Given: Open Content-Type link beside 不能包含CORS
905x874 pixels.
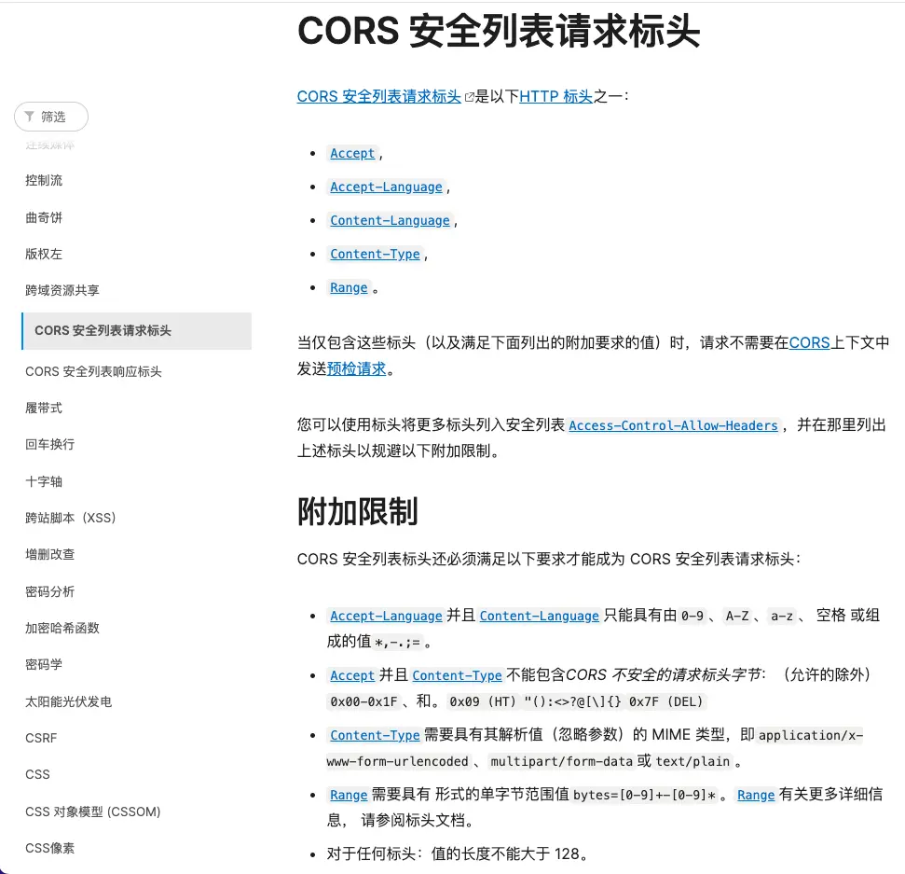Looking at the screenshot, I should pos(457,675).
